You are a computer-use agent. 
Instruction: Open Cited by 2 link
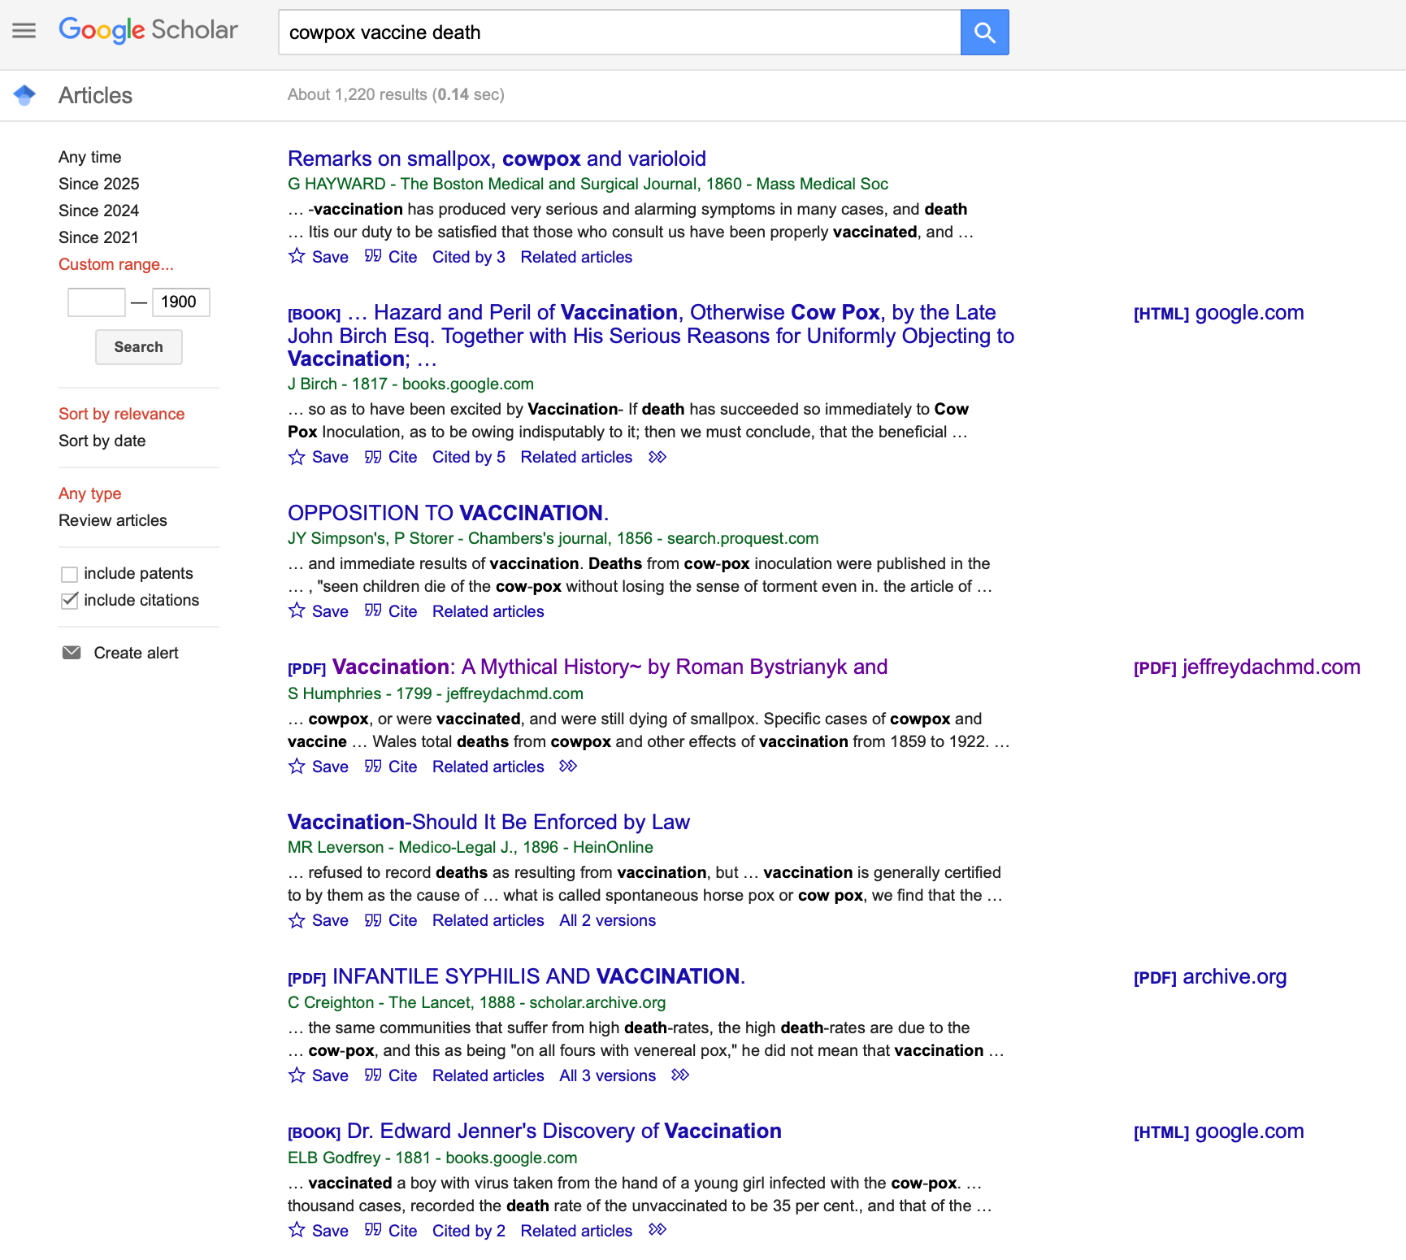tap(469, 1231)
